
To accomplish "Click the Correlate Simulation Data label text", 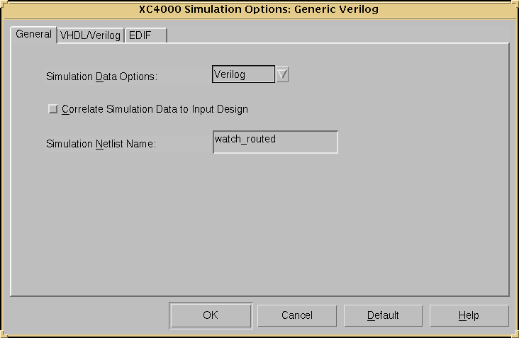I will [x=155, y=109].
